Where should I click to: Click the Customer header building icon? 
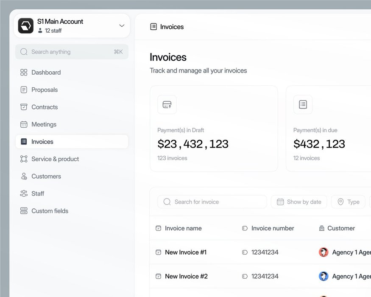click(x=321, y=228)
